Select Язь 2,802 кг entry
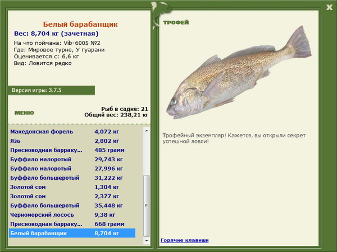This screenshot has width=337, height=252. click(72, 141)
